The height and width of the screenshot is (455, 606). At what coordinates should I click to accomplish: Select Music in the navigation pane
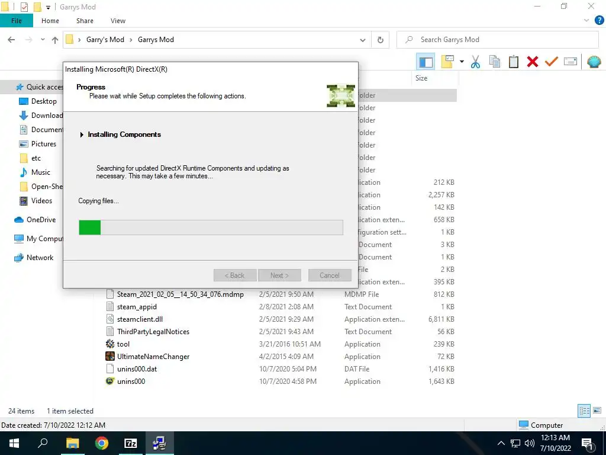pos(35,172)
